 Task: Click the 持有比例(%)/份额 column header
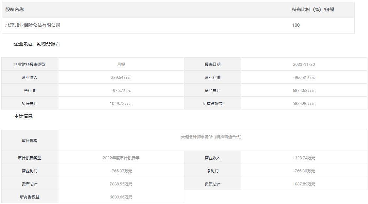[x=313, y=9]
